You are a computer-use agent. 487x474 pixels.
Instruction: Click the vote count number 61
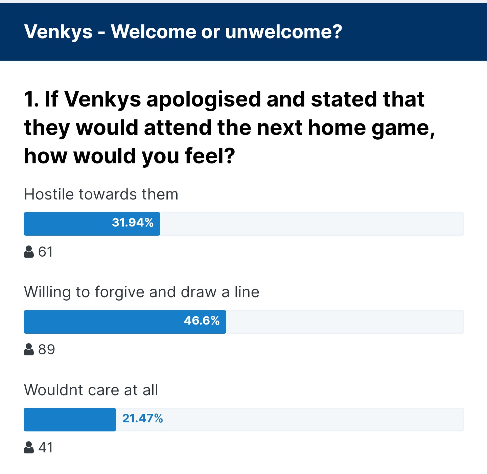coord(46,252)
